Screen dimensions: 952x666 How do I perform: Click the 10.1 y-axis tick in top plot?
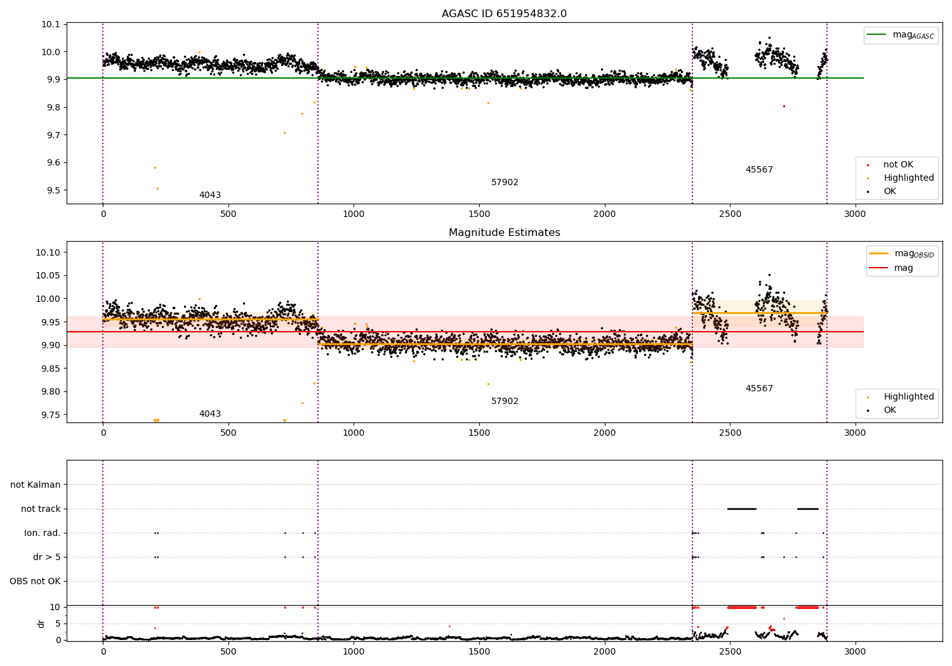click(50, 25)
